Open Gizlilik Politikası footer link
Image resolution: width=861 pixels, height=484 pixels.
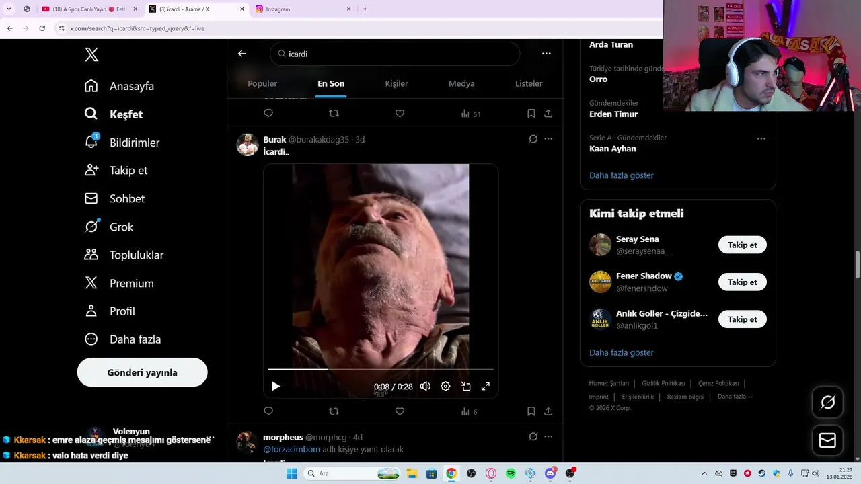click(x=663, y=383)
